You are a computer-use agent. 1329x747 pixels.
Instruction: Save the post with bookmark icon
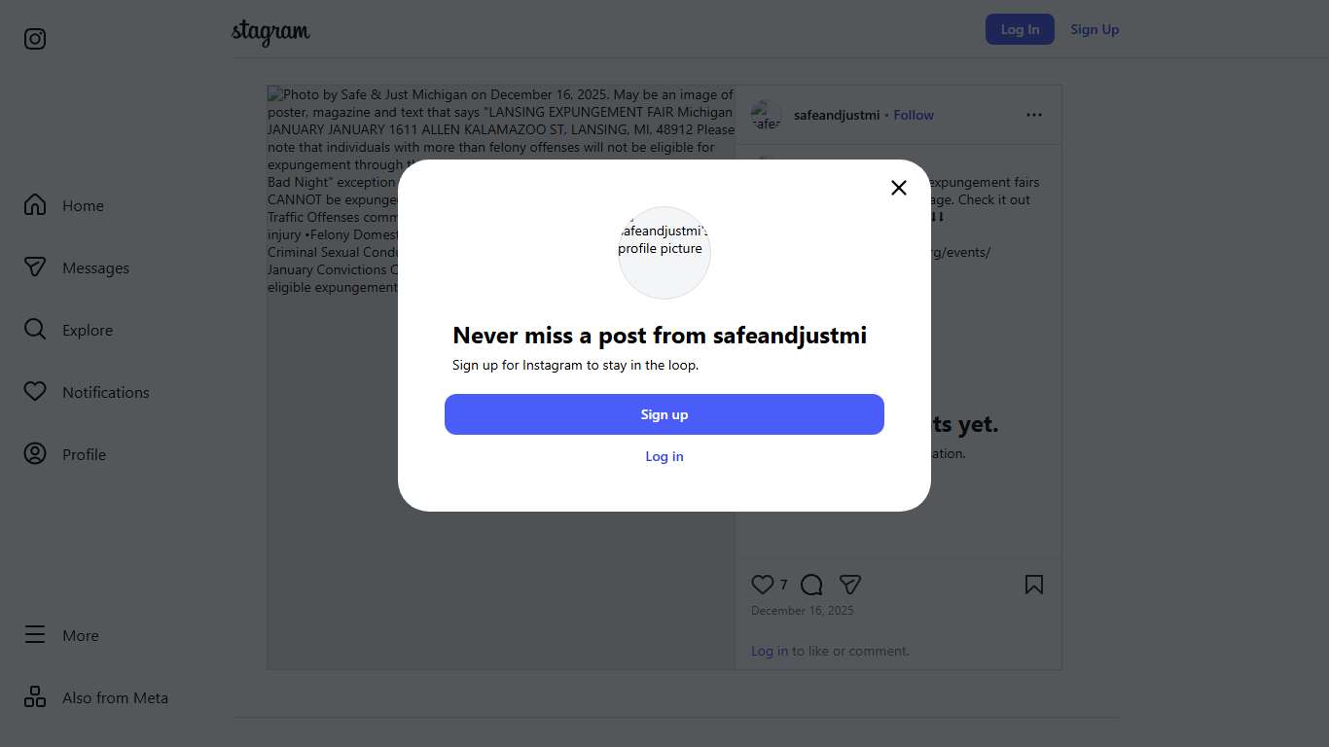click(1034, 585)
